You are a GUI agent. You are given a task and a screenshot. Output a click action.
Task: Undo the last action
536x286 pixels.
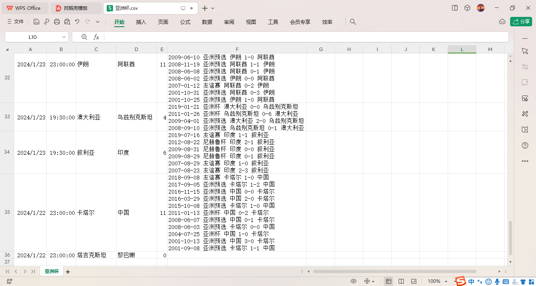pos(77,22)
